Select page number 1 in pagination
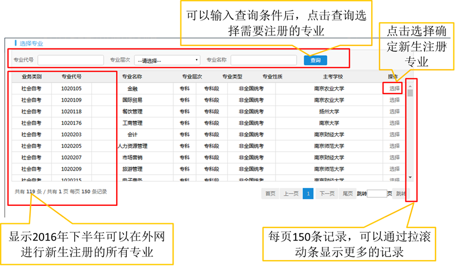456x268 pixels. [308, 194]
